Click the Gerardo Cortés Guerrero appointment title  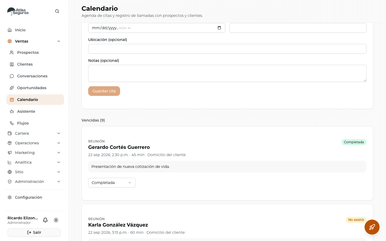(119, 147)
